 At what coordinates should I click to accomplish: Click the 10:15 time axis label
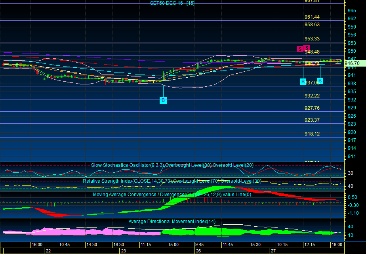pyautogui.click(x=282, y=244)
